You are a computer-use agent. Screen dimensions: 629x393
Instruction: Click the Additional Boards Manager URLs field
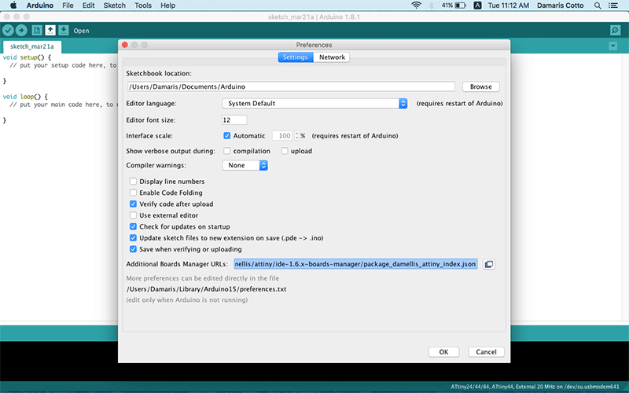tap(356, 264)
